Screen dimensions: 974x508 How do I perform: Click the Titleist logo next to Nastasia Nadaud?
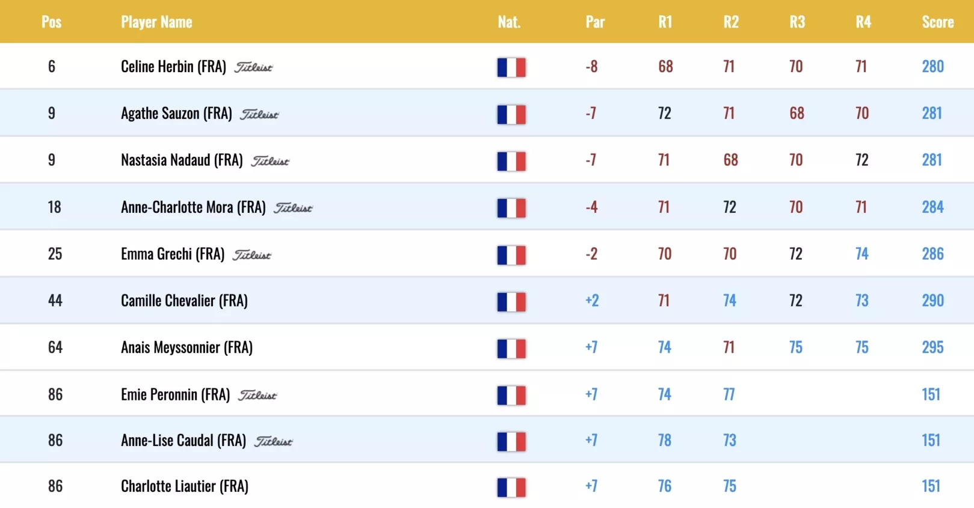(270, 161)
